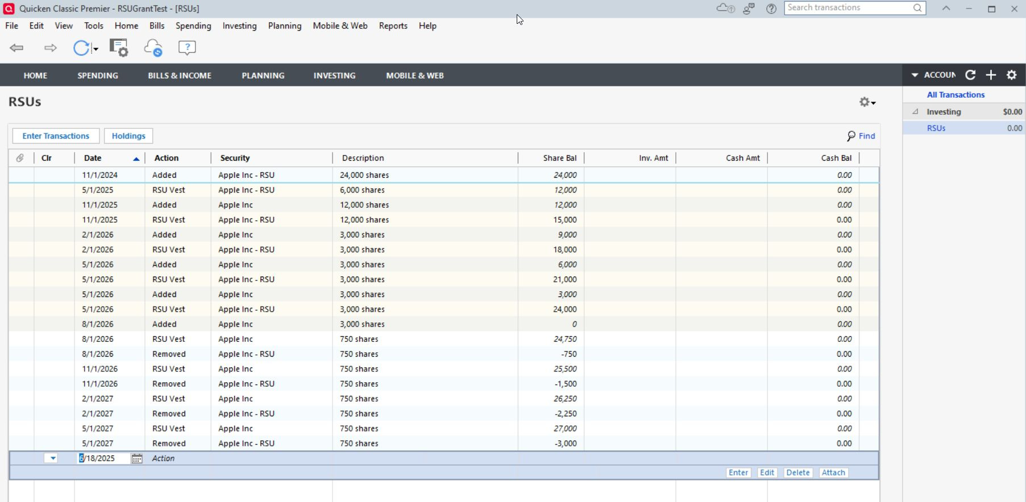Screen dimensions: 1026x502
Task: Click the sync devices icon in title bar
Action: [749, 9]
